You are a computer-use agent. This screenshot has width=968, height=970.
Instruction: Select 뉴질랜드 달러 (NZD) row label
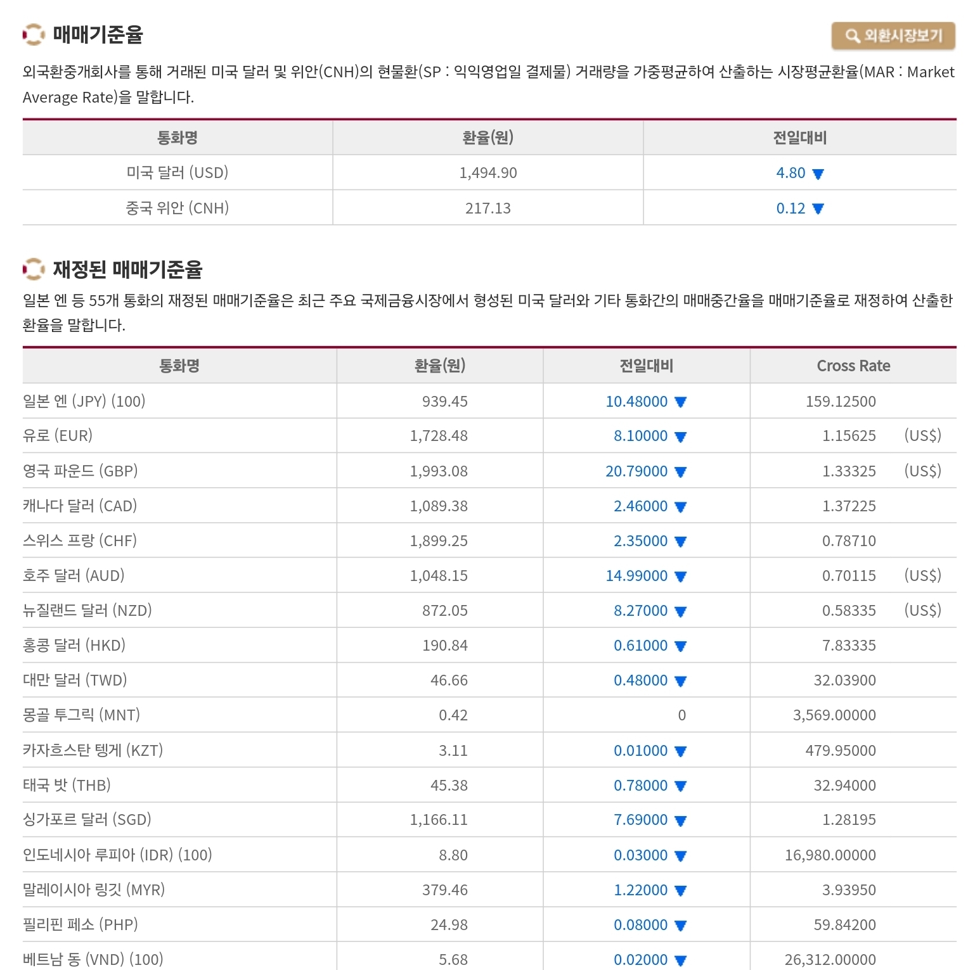click(87, 610)
